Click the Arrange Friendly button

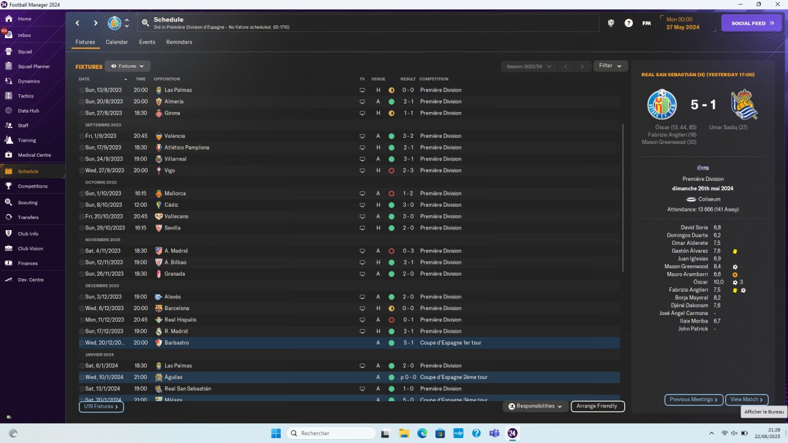(x=598, y=407)
